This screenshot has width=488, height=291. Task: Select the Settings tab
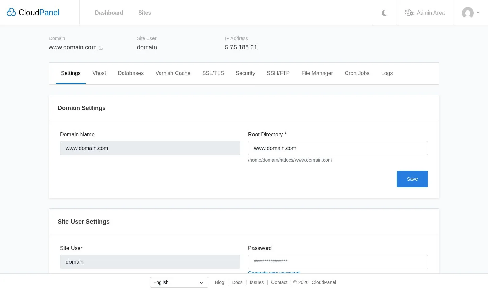(x=71, y=73)
